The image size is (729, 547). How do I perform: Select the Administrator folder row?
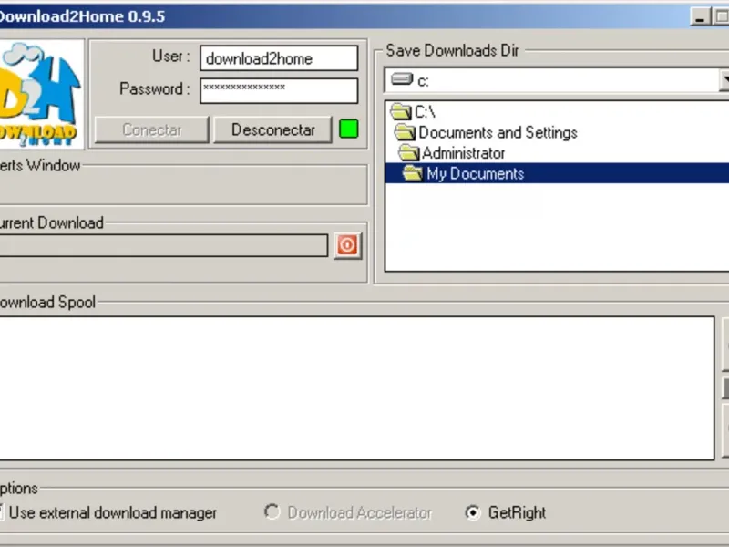point(557,152)
